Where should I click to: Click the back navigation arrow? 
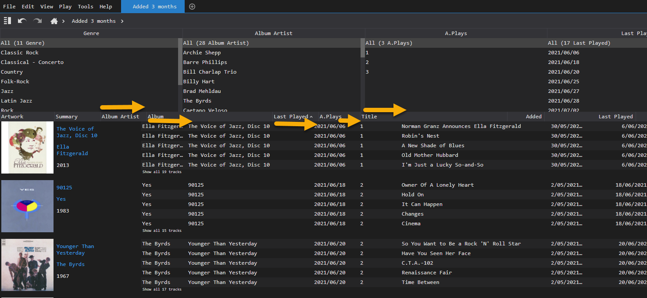click(x=22, y=21)
